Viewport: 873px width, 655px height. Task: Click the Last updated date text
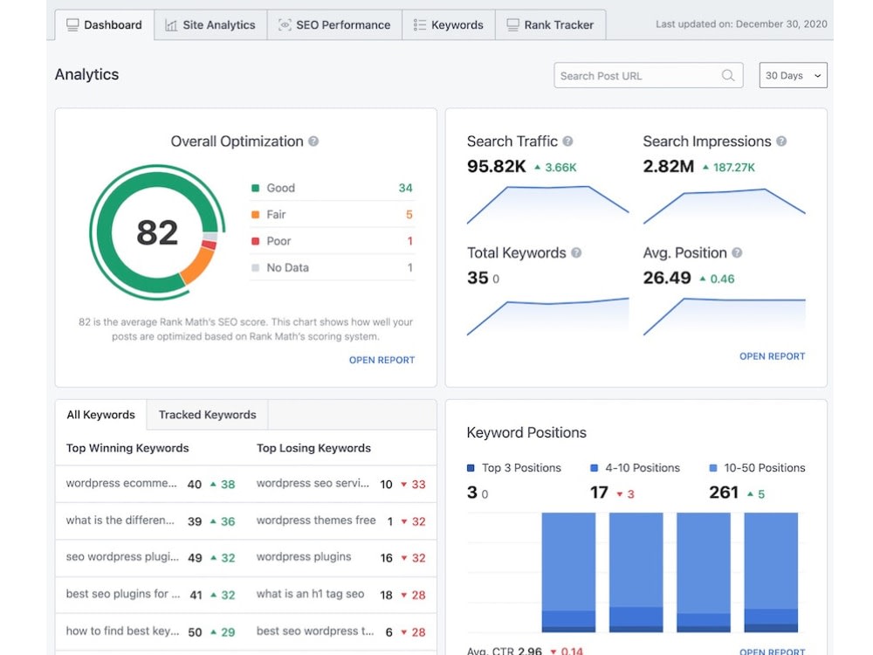(x=741, y=24)
